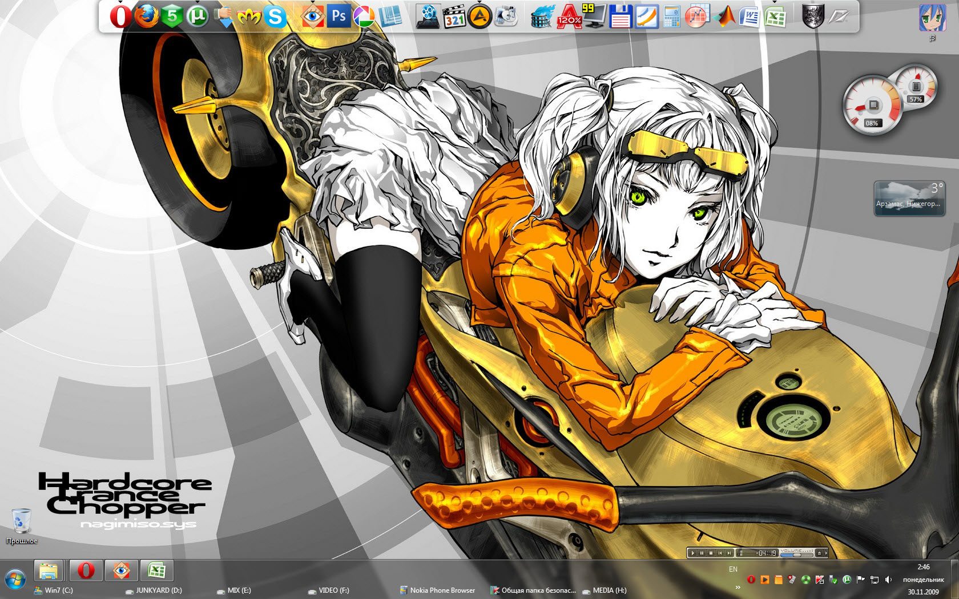This screenshot has width=959, height=599.
Task: Open the monitor icon marked 99 in dock
Action: 594,16
